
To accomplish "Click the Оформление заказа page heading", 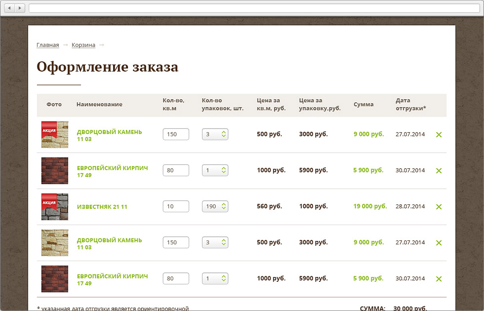I will tap(108, 67).
